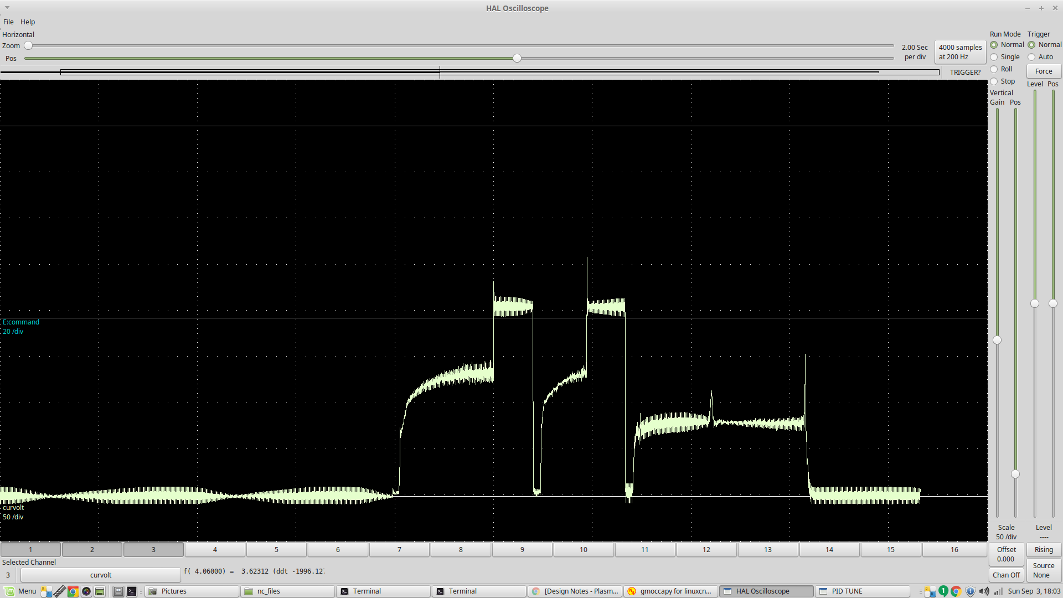The image size is (1063, 598).
Task: Select Stop run mode
Action: tap(1003, 81)
